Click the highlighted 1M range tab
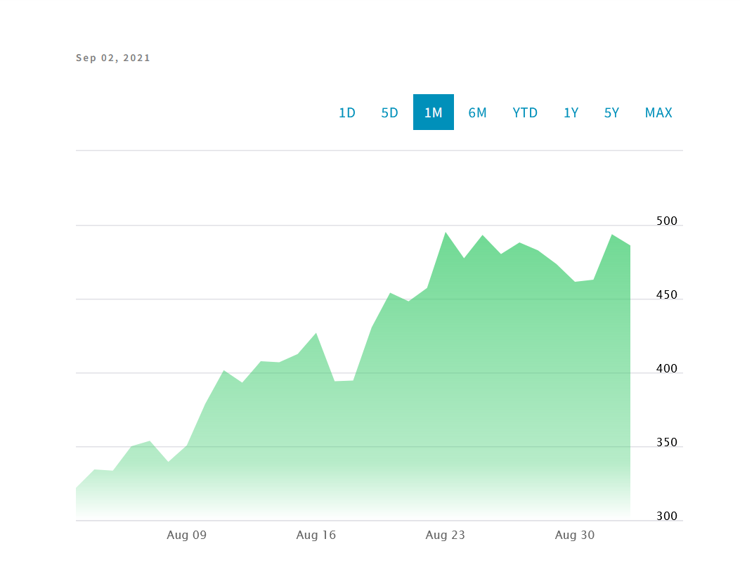This screenshot has height=565, width=740. [433, 112]
